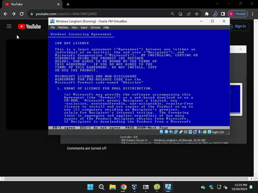
Task: Click the Right Ctrl host key indicator
Action: (218, 132)
